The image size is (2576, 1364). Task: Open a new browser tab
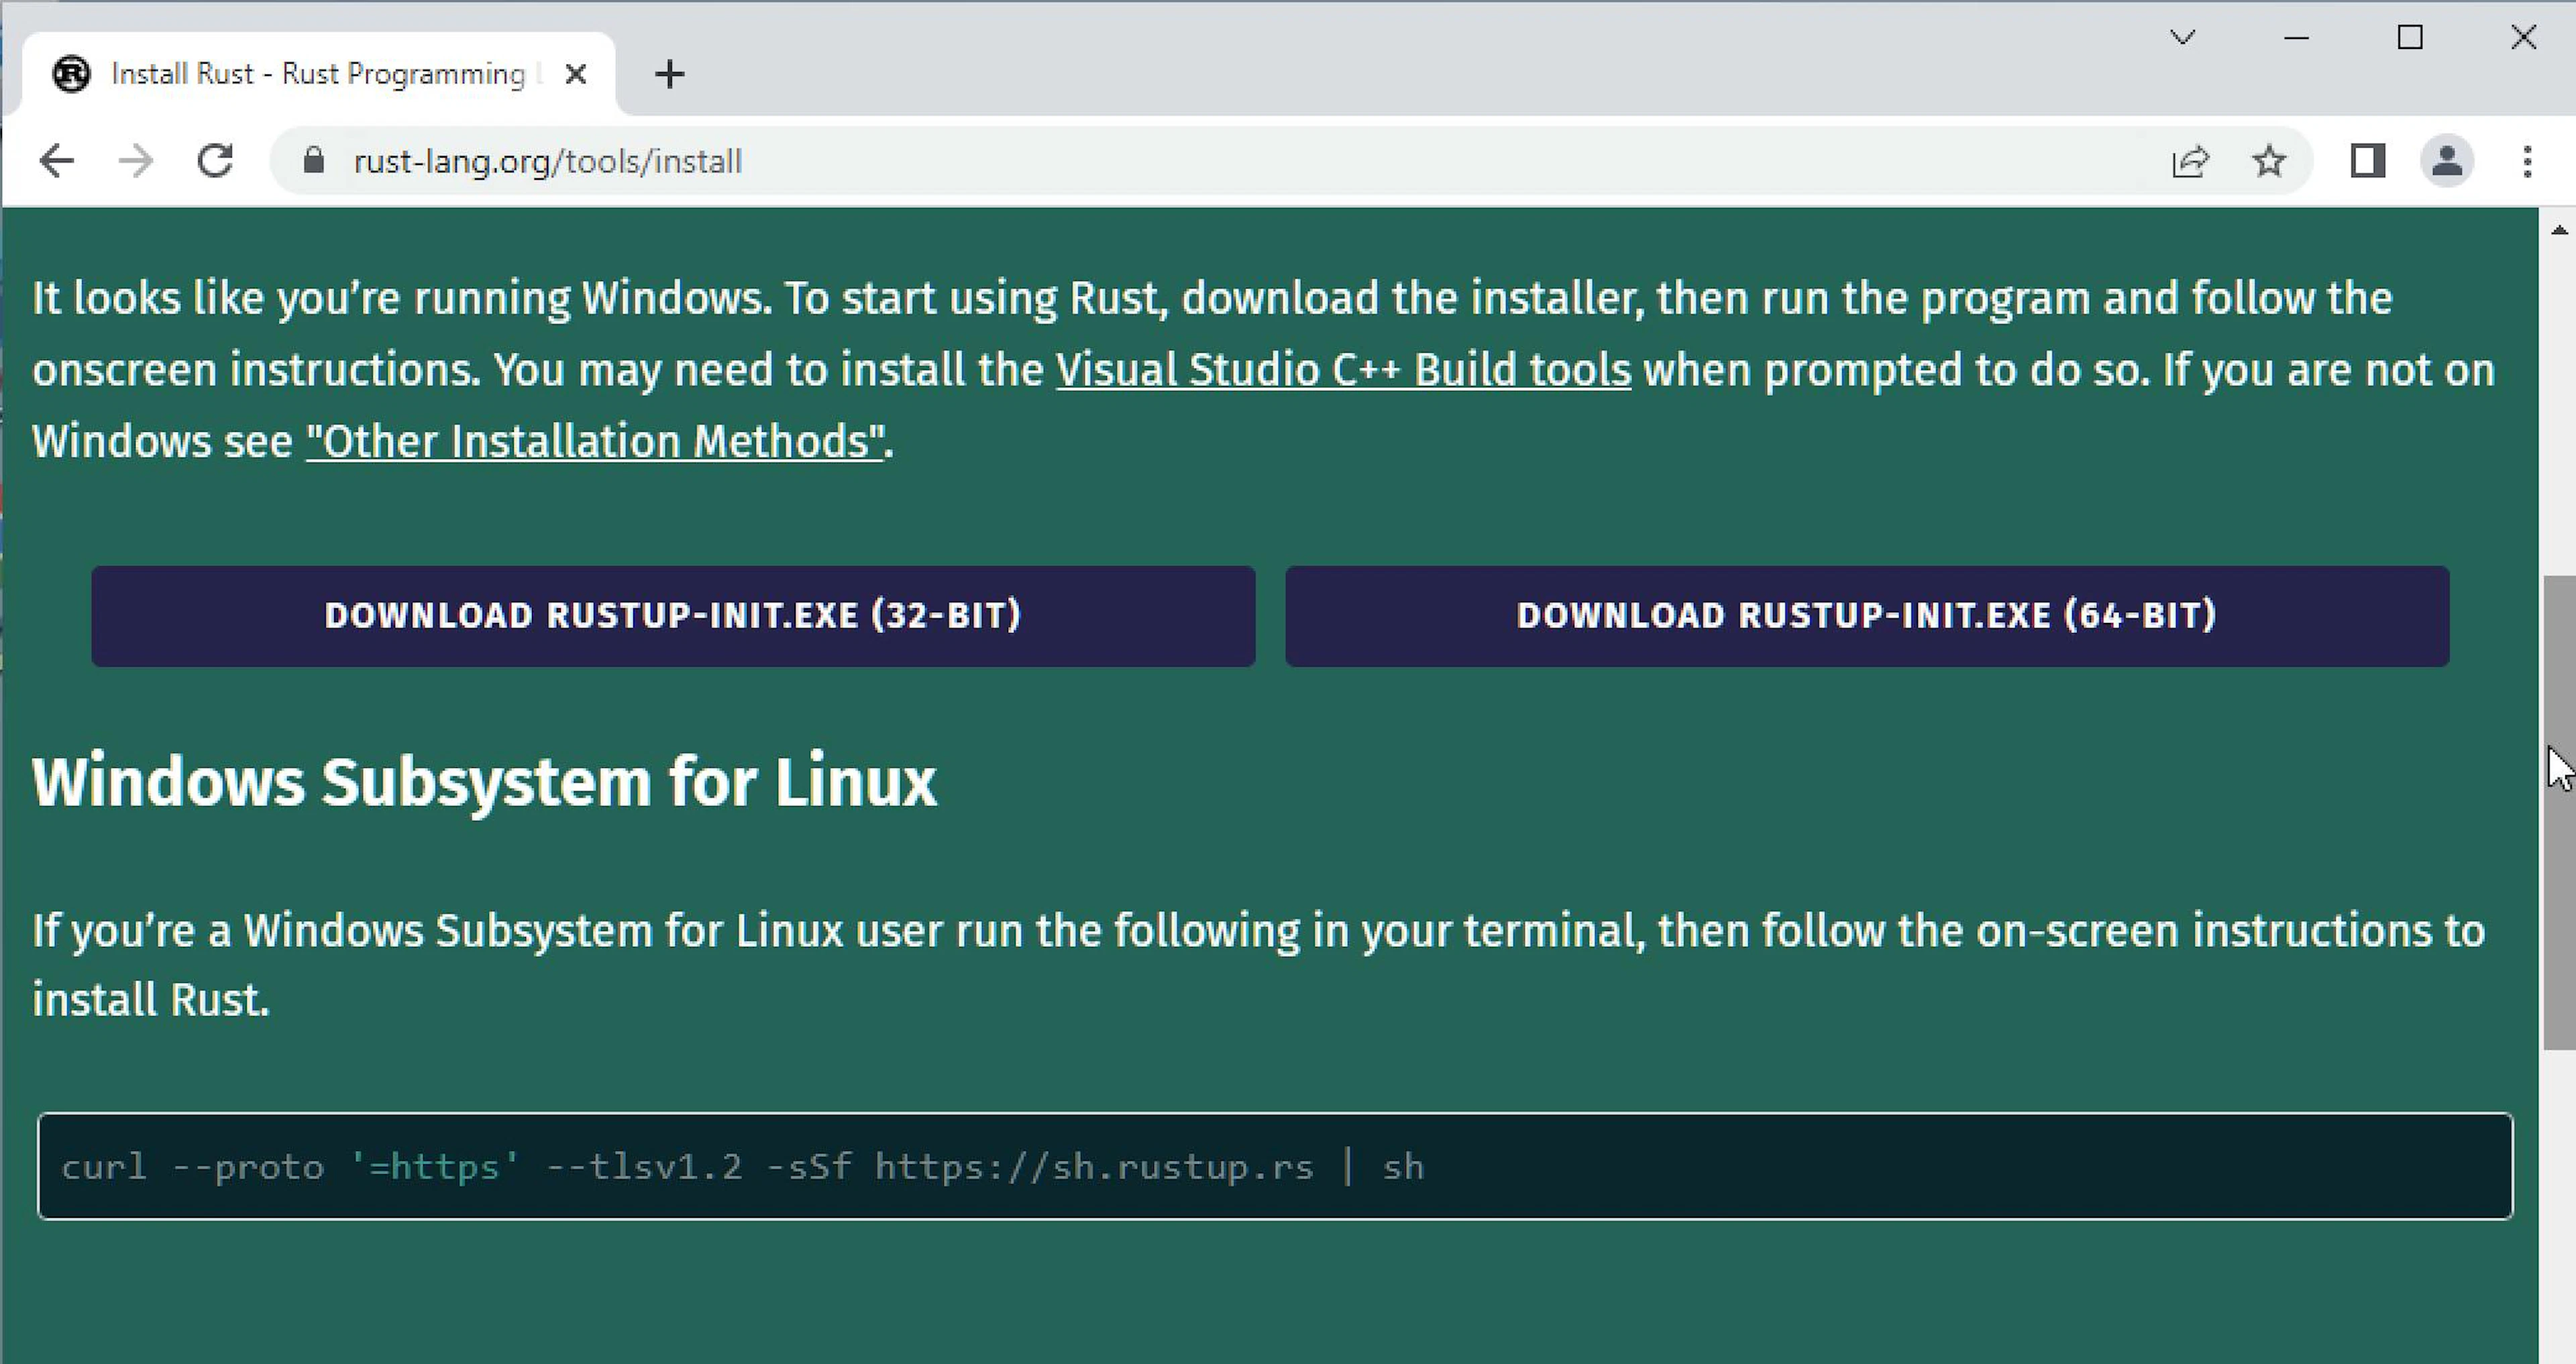point(670,74)
